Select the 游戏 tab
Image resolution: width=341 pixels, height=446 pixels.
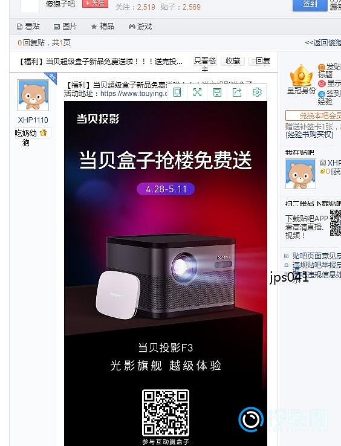140,27
